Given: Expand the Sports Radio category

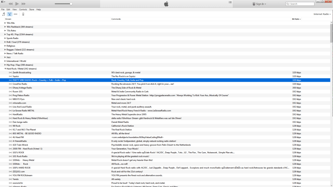Looking at the screenshot, I should pyautogui.click(x=5, y=38).
